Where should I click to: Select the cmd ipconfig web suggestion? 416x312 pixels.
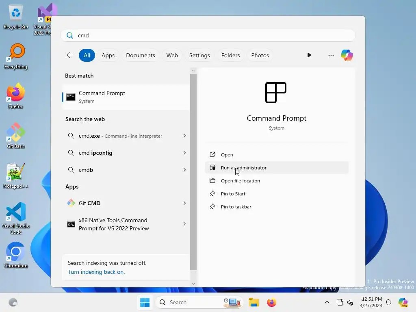tap(126, 153)
